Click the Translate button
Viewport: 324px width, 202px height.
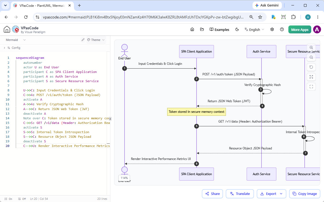[240, 194]
